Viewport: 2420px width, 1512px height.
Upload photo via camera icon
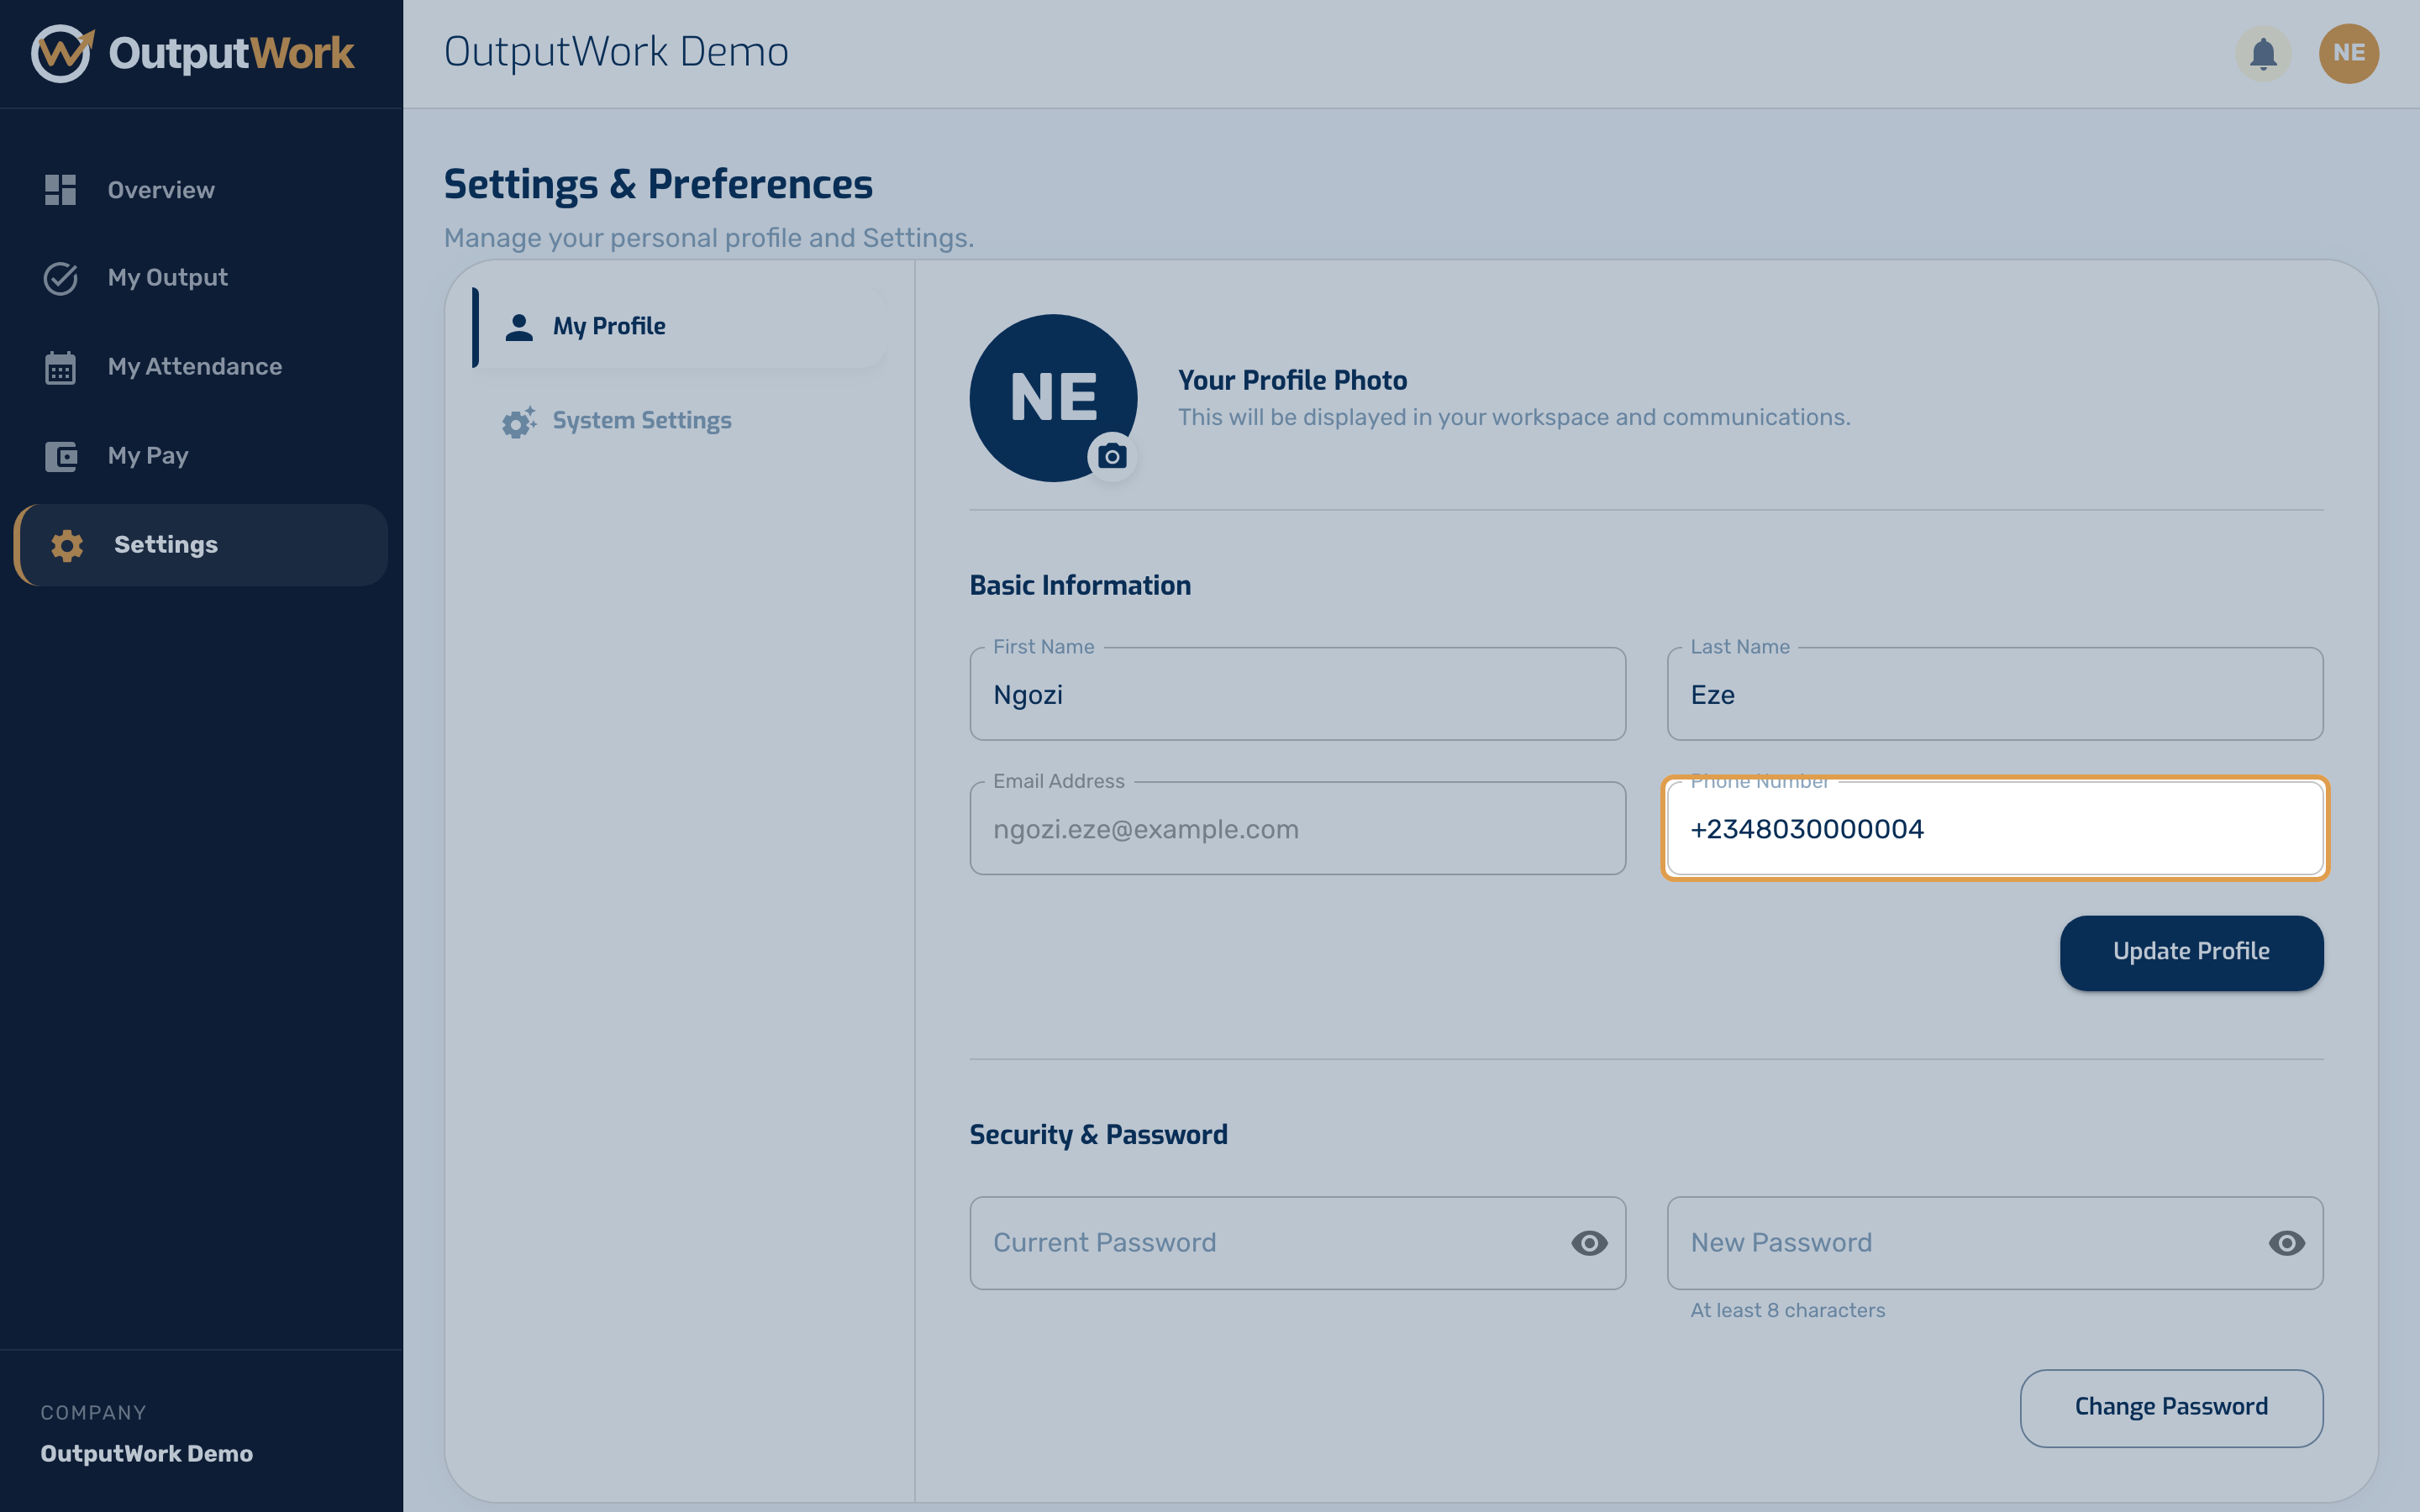click(1112, 457)
